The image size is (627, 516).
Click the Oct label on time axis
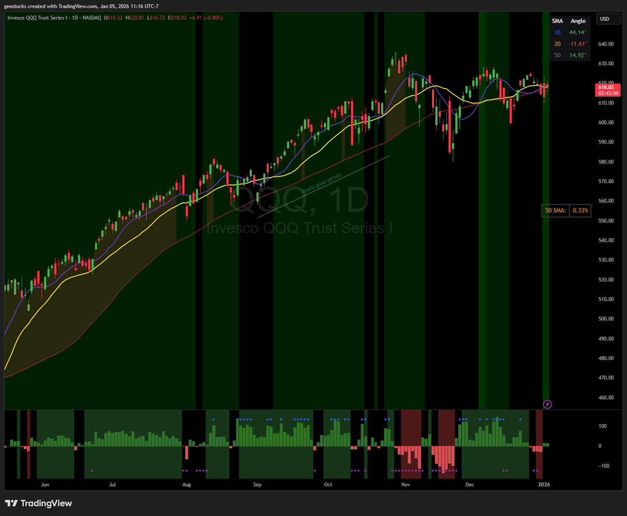(328, 485)
